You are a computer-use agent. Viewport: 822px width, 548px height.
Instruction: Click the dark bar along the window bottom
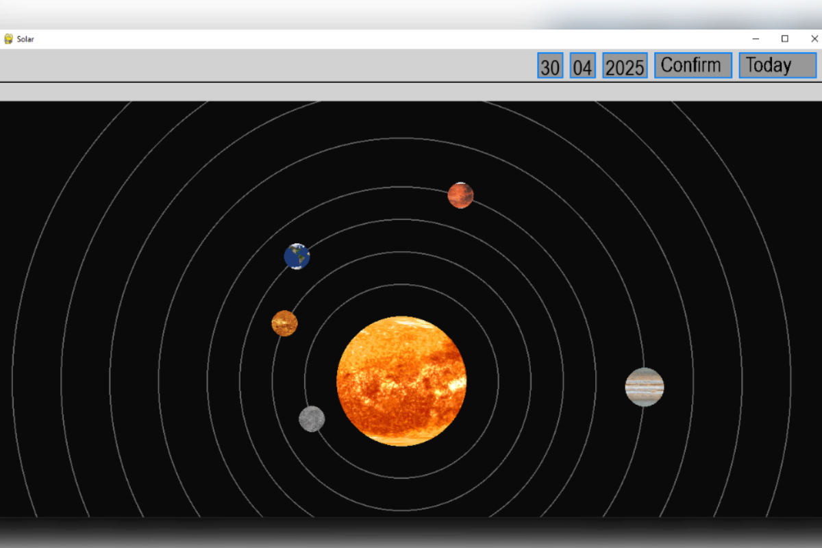coord(411,532)
